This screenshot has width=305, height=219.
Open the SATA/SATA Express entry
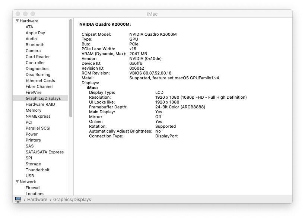tap(45, 152)
